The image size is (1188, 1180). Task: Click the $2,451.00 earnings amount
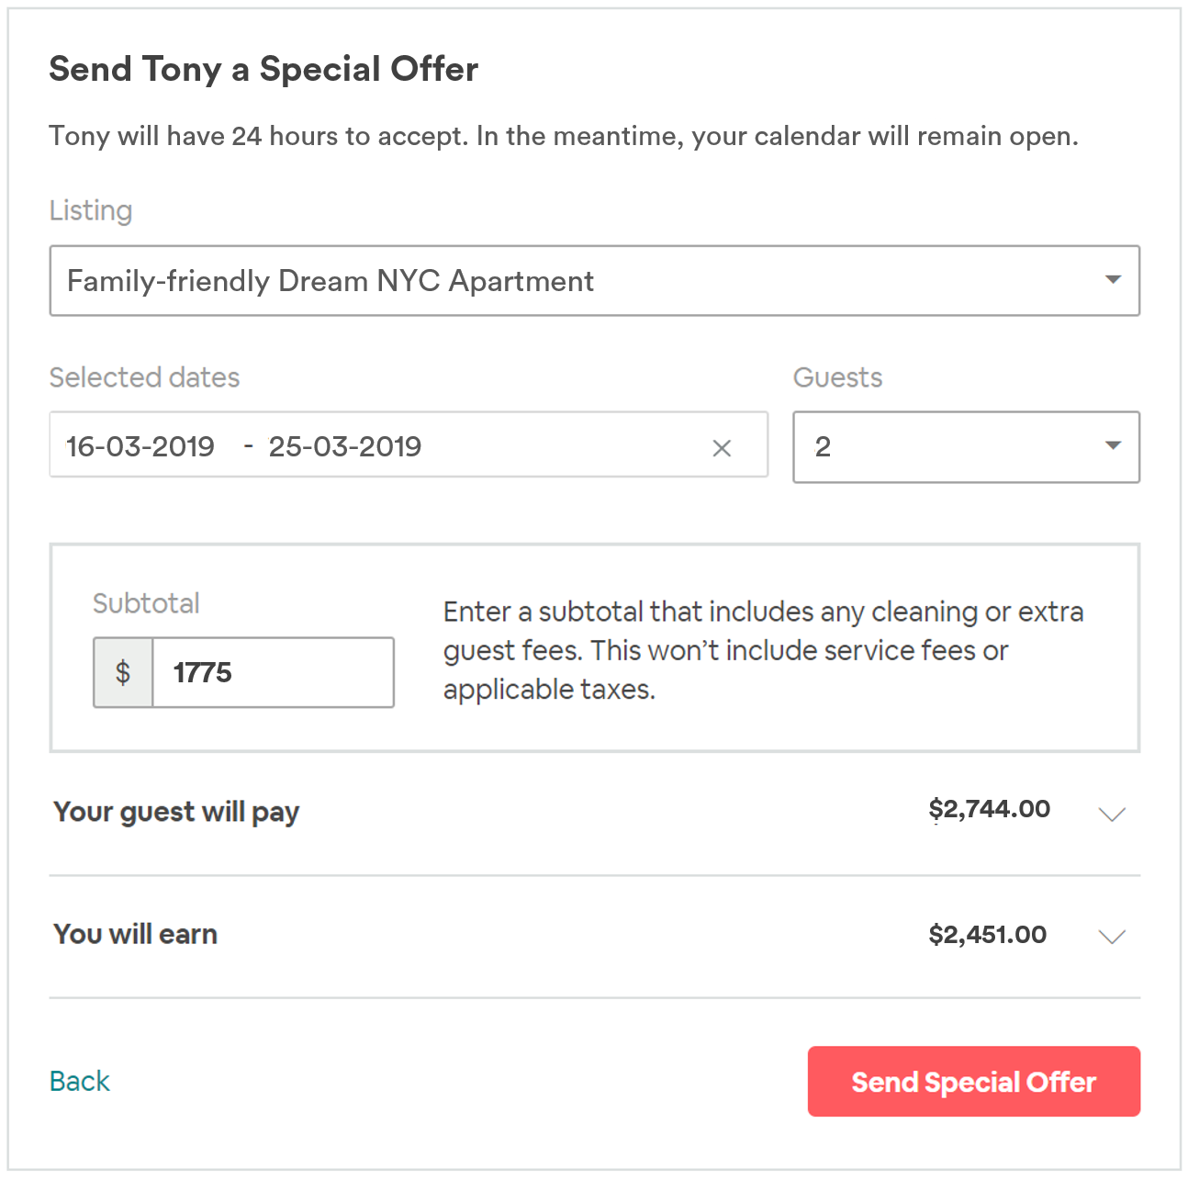pos(987,935)
